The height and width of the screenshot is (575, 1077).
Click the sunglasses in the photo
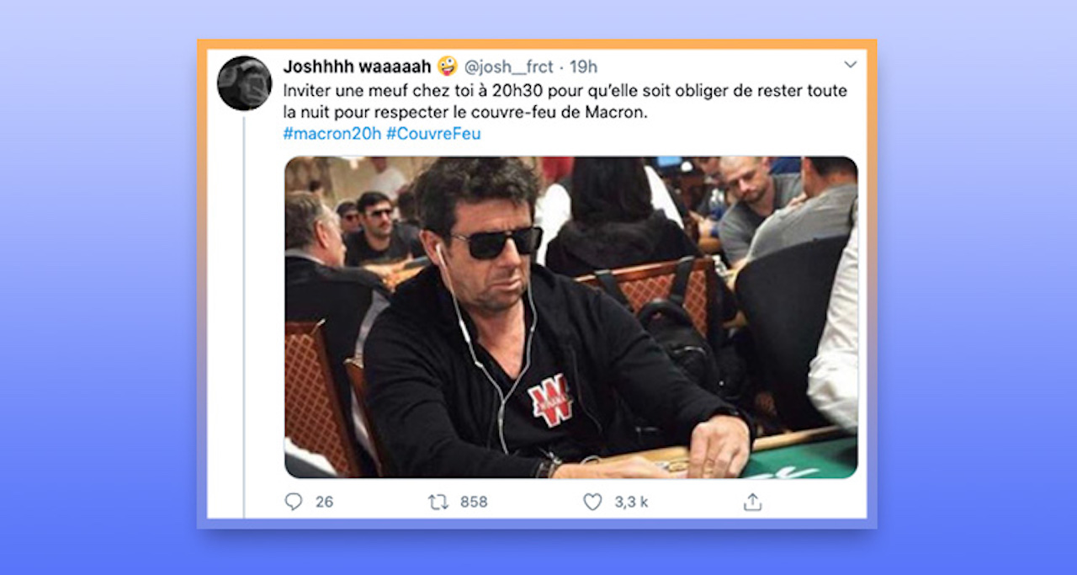coord(495,242)
